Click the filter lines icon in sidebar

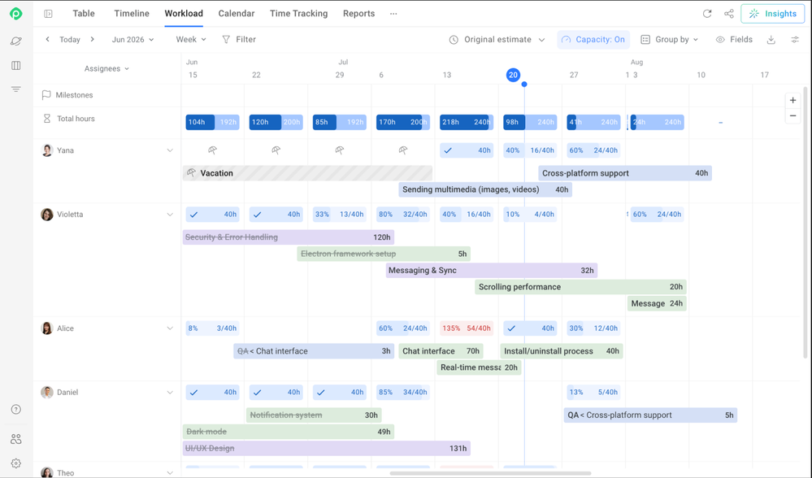(x=16, y=89)
